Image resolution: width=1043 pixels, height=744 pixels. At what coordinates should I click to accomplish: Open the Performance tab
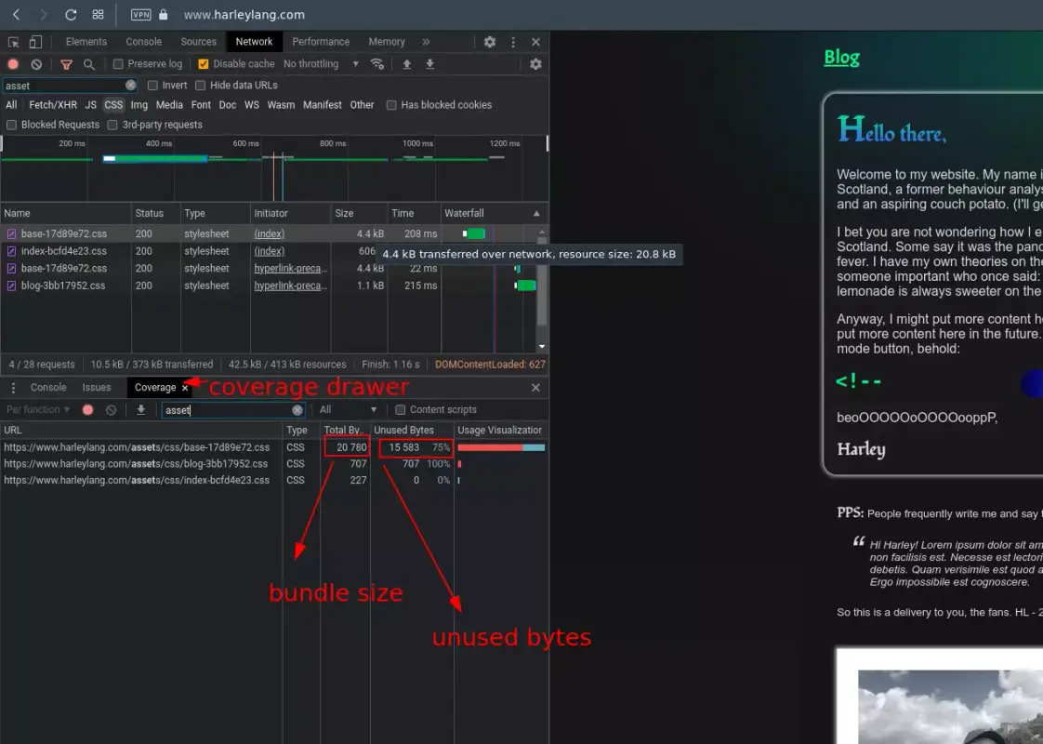[321, 42]
